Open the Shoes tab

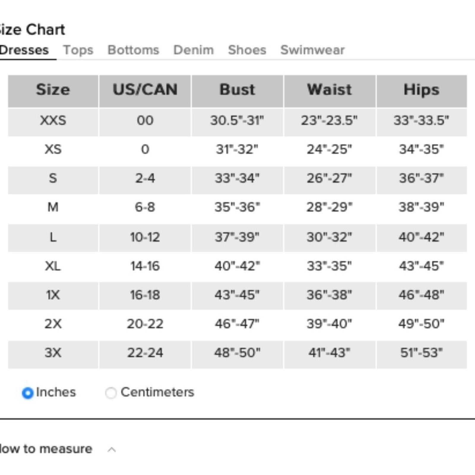click(247, 50)
